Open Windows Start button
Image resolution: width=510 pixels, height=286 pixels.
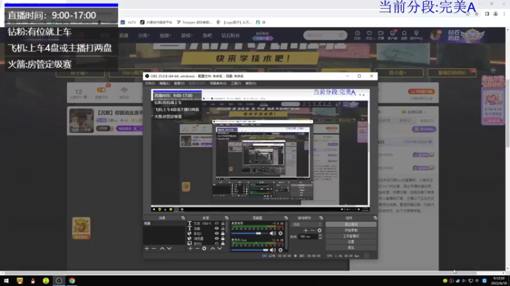point(6,280)
